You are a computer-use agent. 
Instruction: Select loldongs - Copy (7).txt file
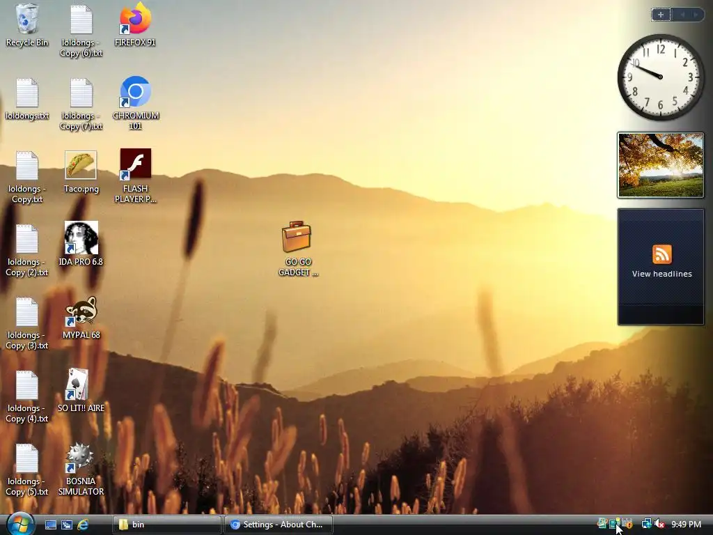coord(81,104)
